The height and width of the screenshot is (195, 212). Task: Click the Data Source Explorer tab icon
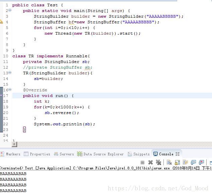click(x=80, y=154)
